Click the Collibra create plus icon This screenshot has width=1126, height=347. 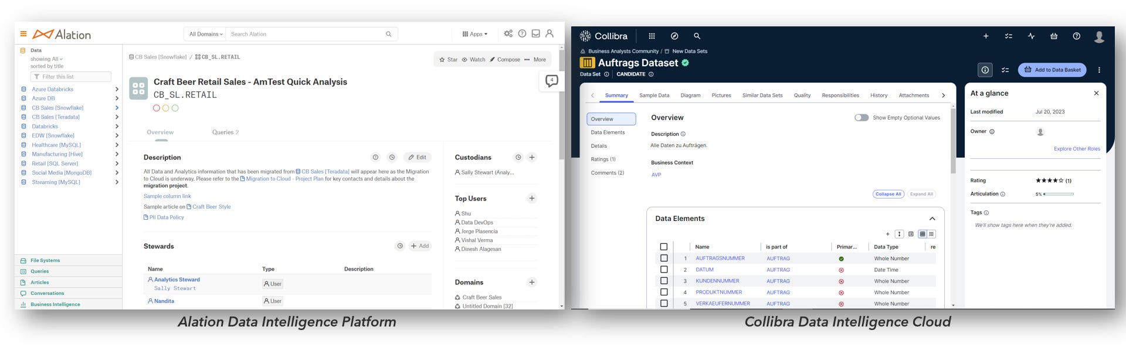[986, 36]
